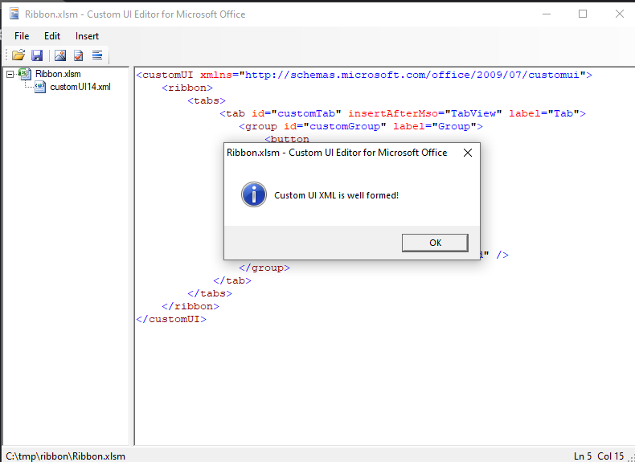Click the Generate Callbacks toolbar icon
The width and height of the screenshot is (635, 462).
point(97,55)
